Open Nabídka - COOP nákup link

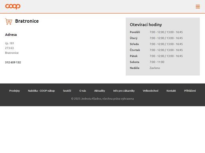click(41, 91)
